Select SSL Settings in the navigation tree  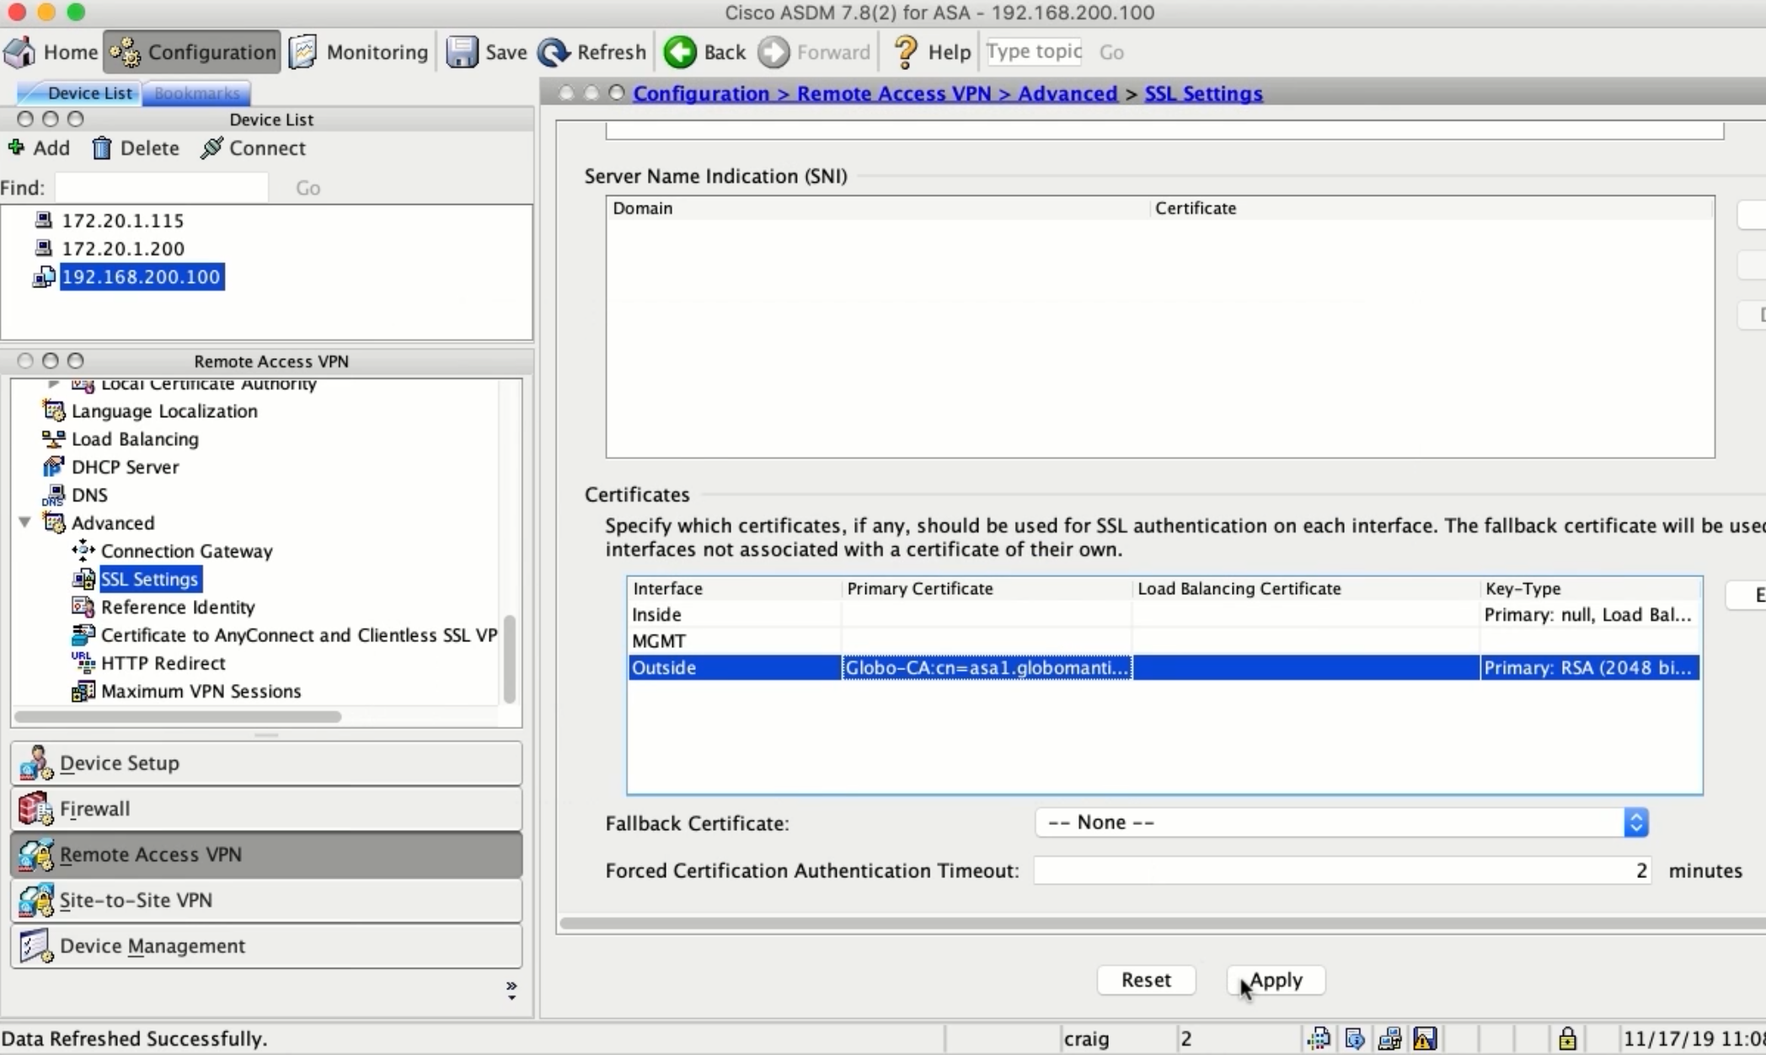(150, 579)
